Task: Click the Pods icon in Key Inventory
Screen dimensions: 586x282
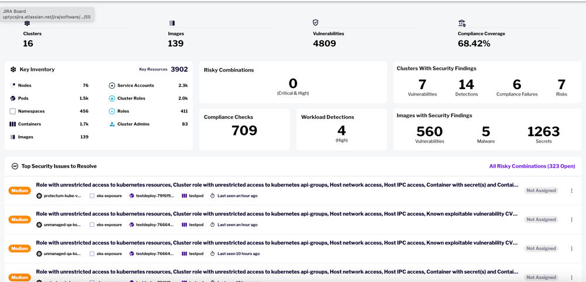Action: click(13, 98)
